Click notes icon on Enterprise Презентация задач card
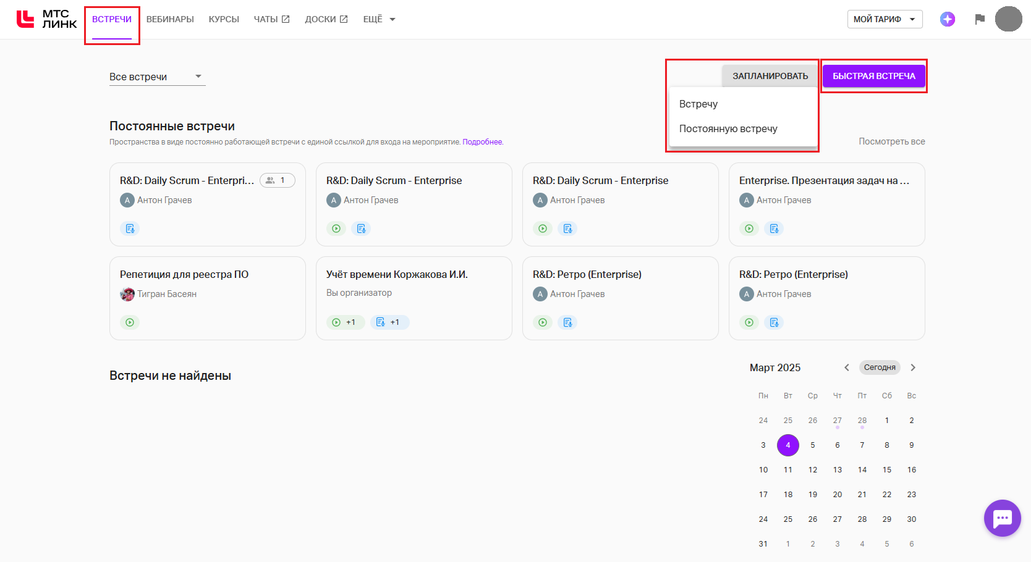Image resolution: width=1031 pixels, height=562 pixels. (774, 229)
